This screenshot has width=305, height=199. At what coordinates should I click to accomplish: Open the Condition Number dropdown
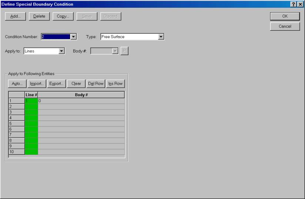pos(74,37)
